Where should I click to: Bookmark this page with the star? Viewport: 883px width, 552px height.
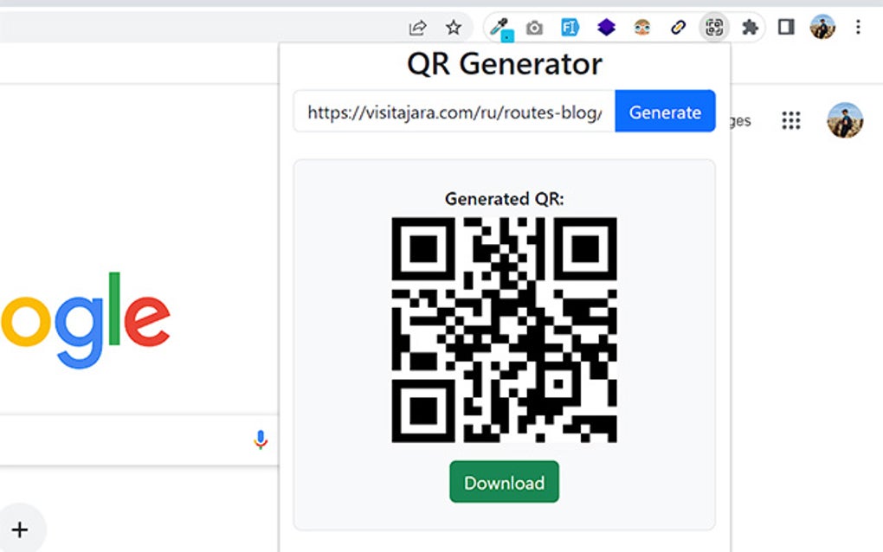[x=452, y=27]
